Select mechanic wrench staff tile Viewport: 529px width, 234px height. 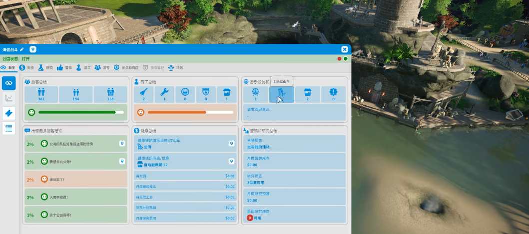point(165,94)
